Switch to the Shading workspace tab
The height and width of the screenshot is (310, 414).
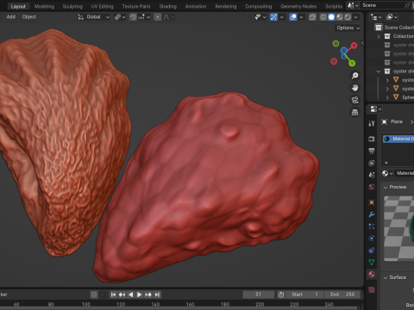coord(167,6)
